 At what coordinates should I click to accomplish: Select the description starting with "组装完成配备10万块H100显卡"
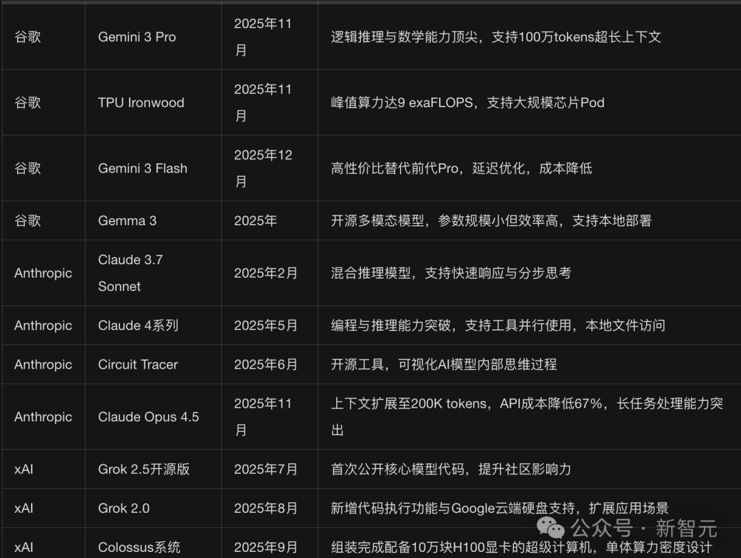[x=521, y=548]
